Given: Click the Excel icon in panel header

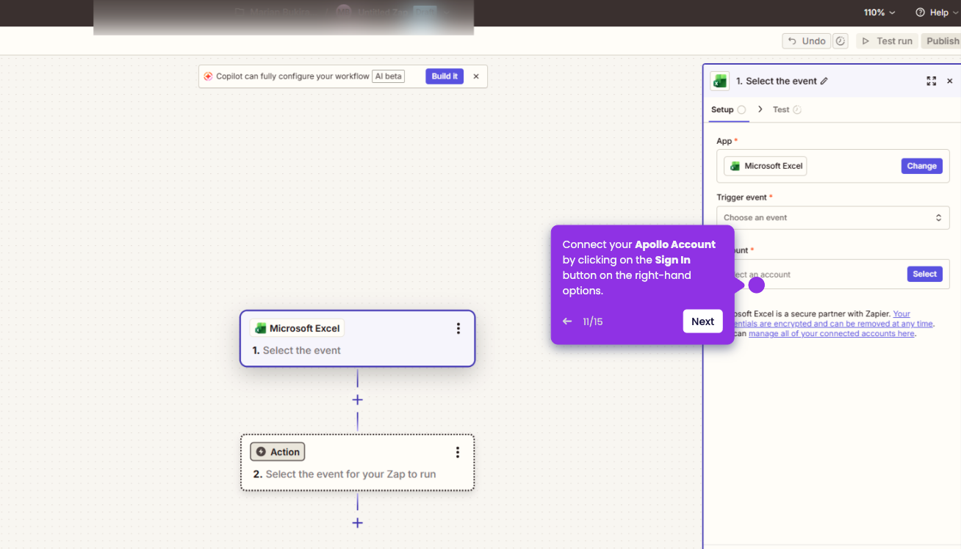Looking at the screenshot, I should [x=720, y=81].
